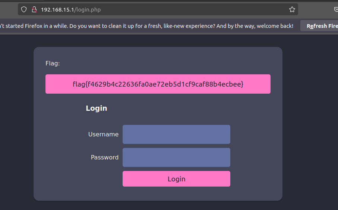Click the dark page background left of card
Image resolution: width=338 pixels, height=210 pixels.
(17, 123)
